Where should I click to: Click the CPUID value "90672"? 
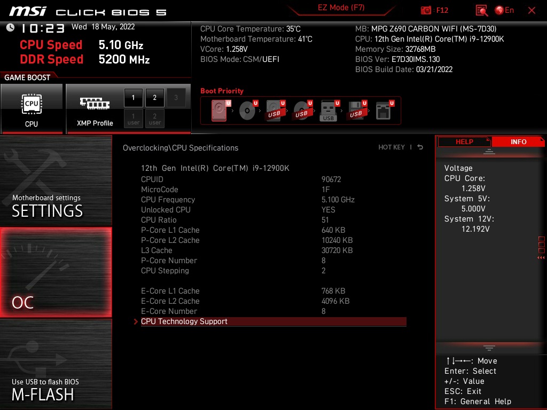point(331,179)
